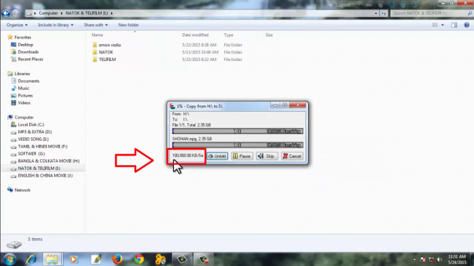This screenshot has height=266, width=474.
Task: Sort files by Date modified column
Action: click(195, 35)
